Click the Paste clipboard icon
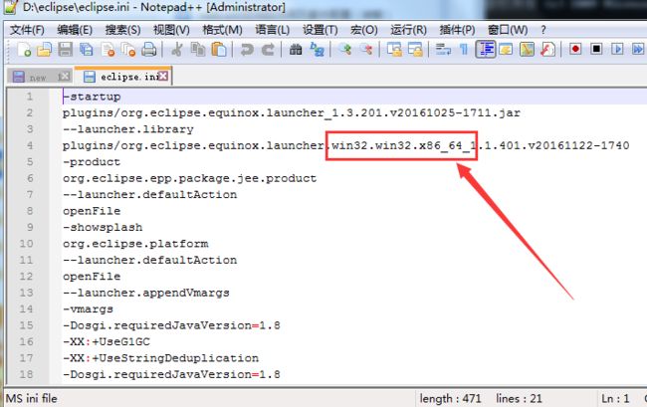Screen dimensions: 647x407 219,50
